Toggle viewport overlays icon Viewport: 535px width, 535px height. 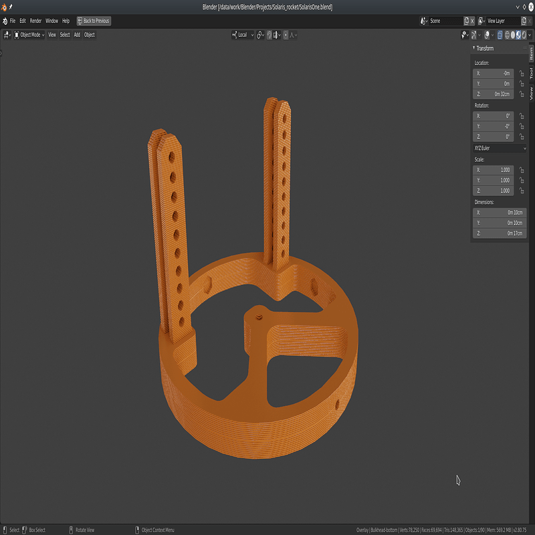pos(488,35)
